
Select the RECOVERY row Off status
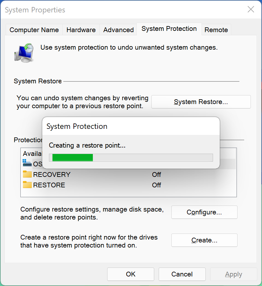(156, 175)
